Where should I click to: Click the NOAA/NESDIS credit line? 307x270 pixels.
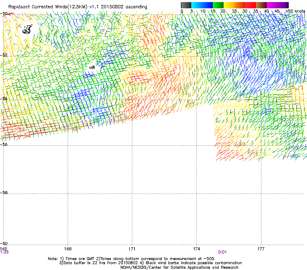tap(179, 268)
